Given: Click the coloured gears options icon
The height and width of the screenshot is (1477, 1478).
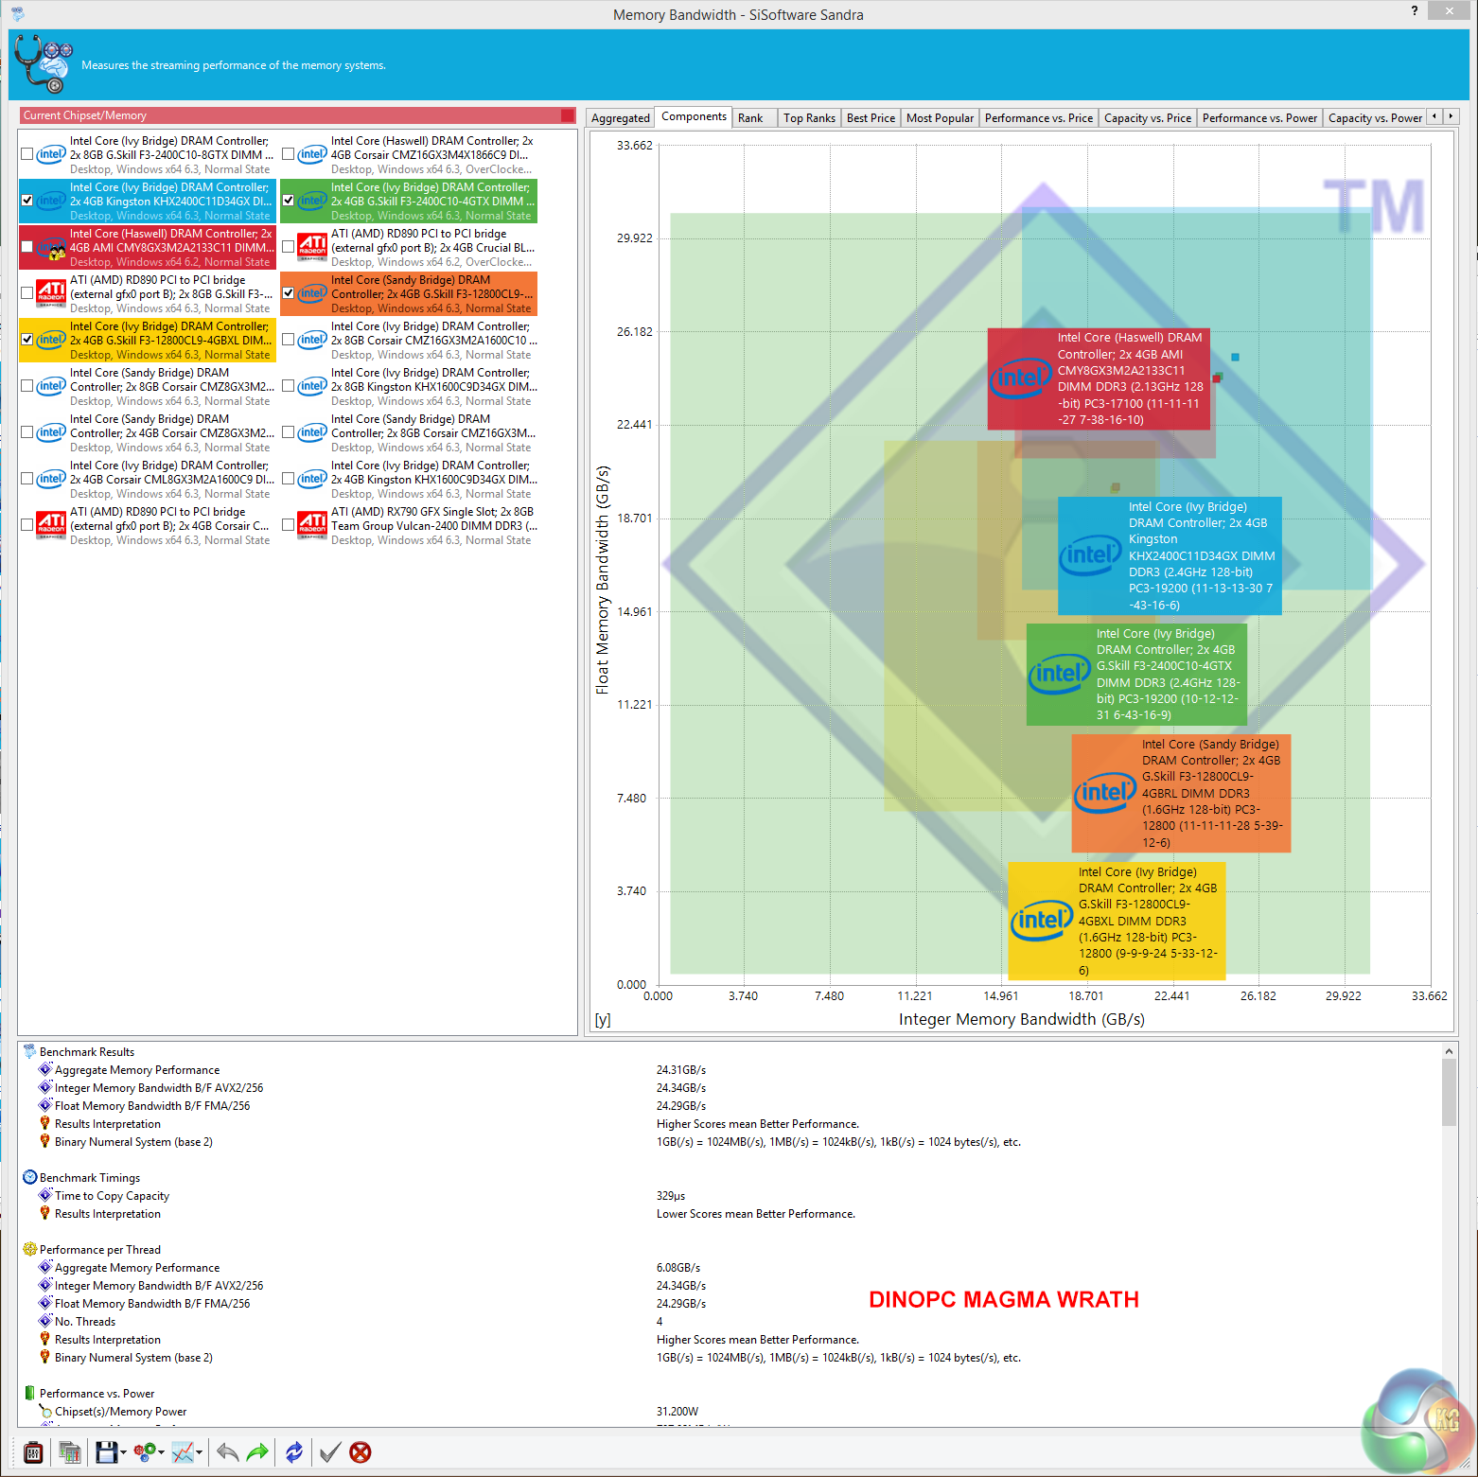Looking at the screenshot, I should tap(144, 1452).
